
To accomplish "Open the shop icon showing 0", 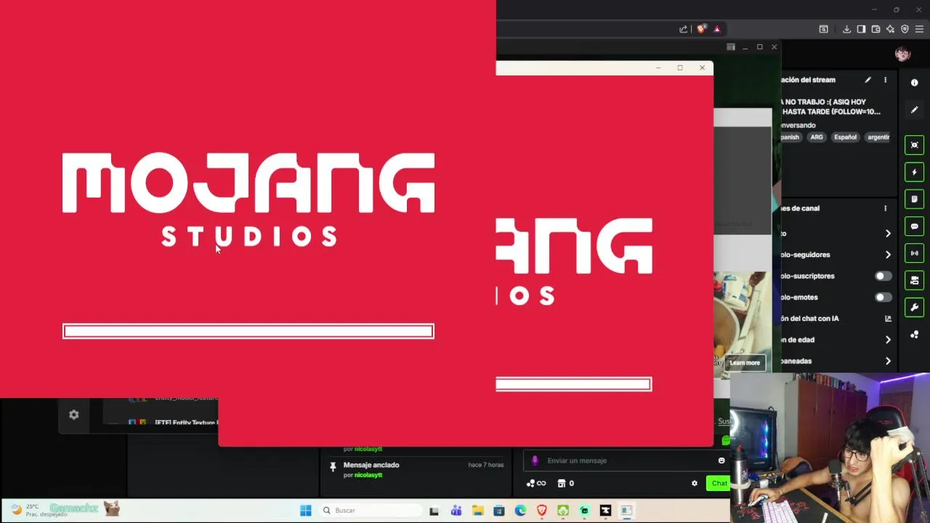I will coord(565,483).
